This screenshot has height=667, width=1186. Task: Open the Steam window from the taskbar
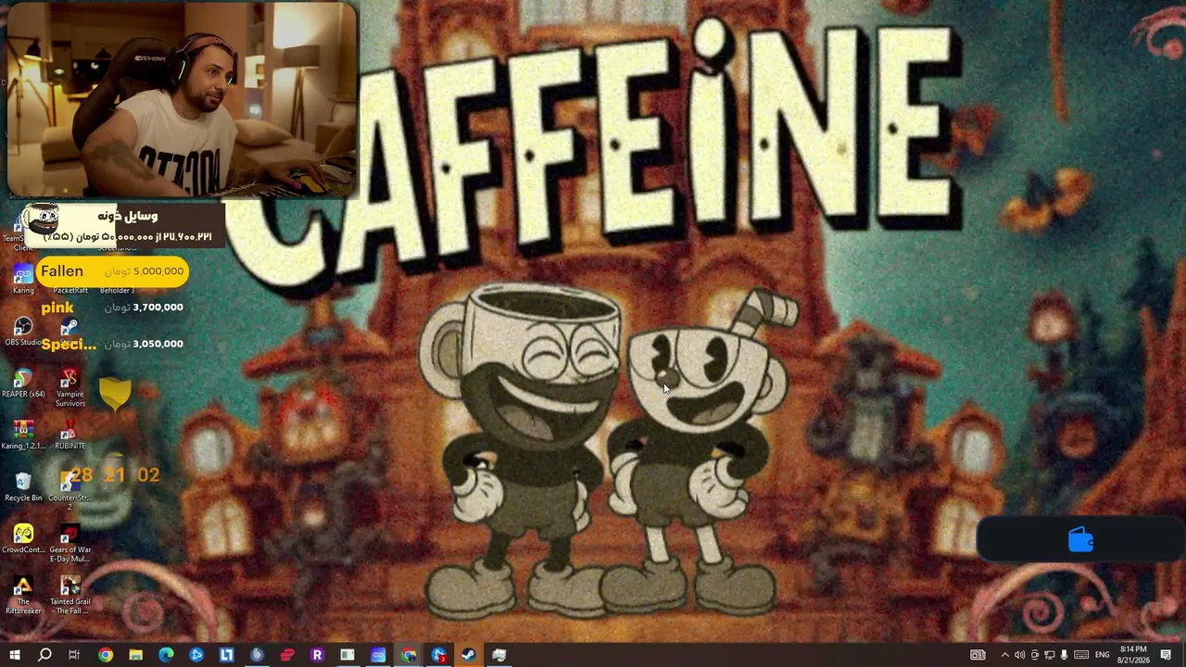click(469, 655)
